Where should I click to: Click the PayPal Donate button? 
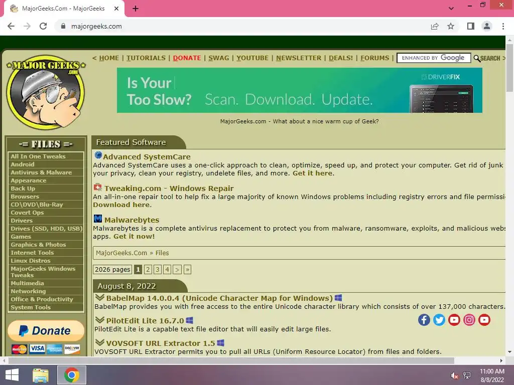[46, 331]
